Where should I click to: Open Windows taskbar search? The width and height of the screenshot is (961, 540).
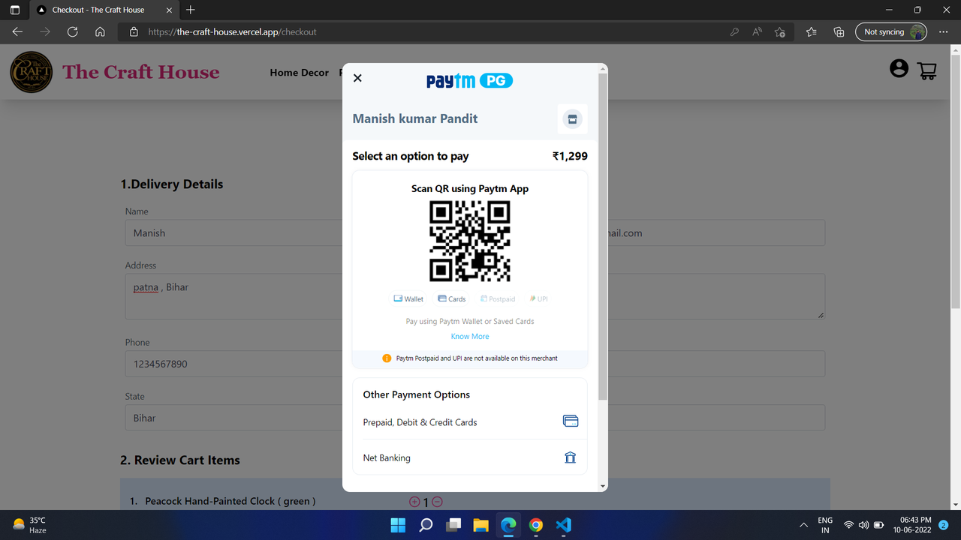click(x=426, y=525)
